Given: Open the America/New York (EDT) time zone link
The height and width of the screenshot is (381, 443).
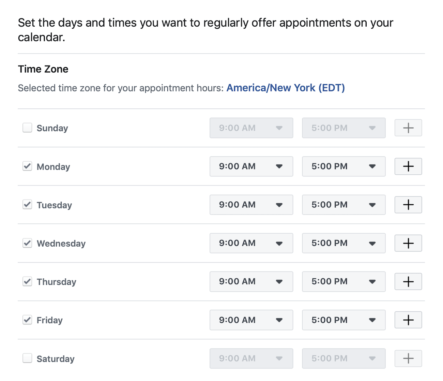Looking at the screenshot, I should point(286,88).
